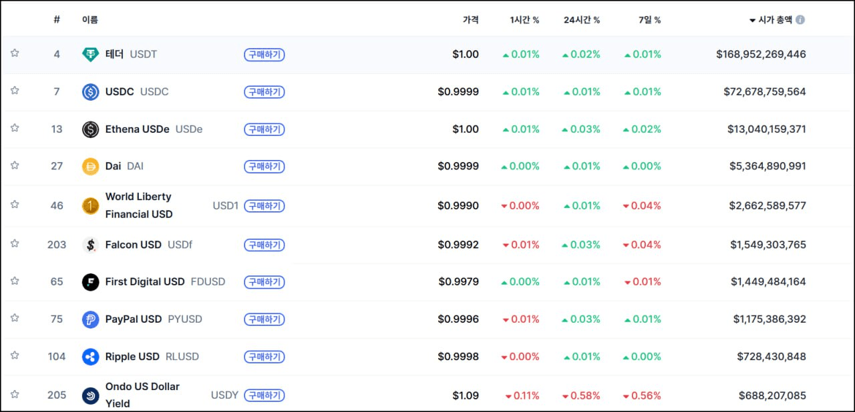Viewport: 855px width, 412px height.
Task: Click 구매하기 button in the Dai row
Action: point(265,167)
